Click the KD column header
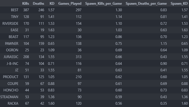The width and height of the screenshot is (189, 107). pos(52,4)
